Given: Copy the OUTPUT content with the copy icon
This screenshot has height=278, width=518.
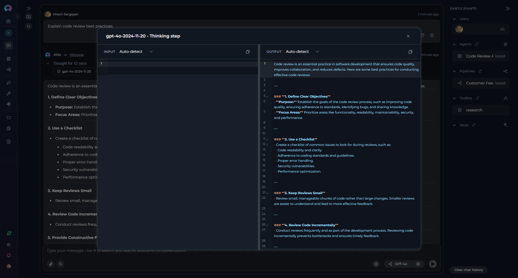Looking at the screenshot, I should pos(410,52).
